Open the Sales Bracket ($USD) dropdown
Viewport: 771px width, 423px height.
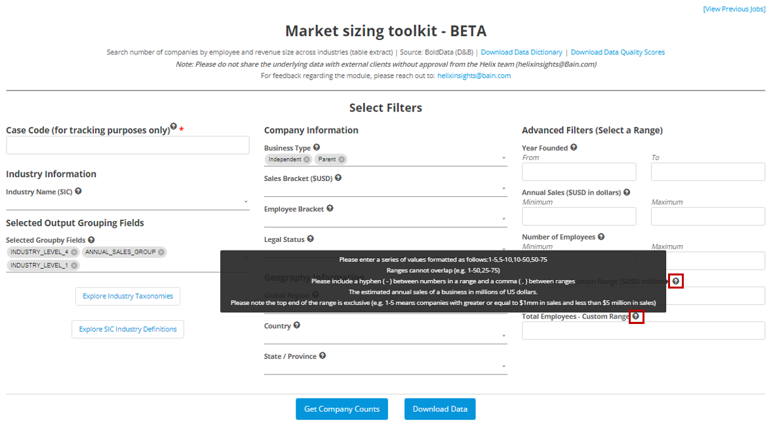coord(385,189)
